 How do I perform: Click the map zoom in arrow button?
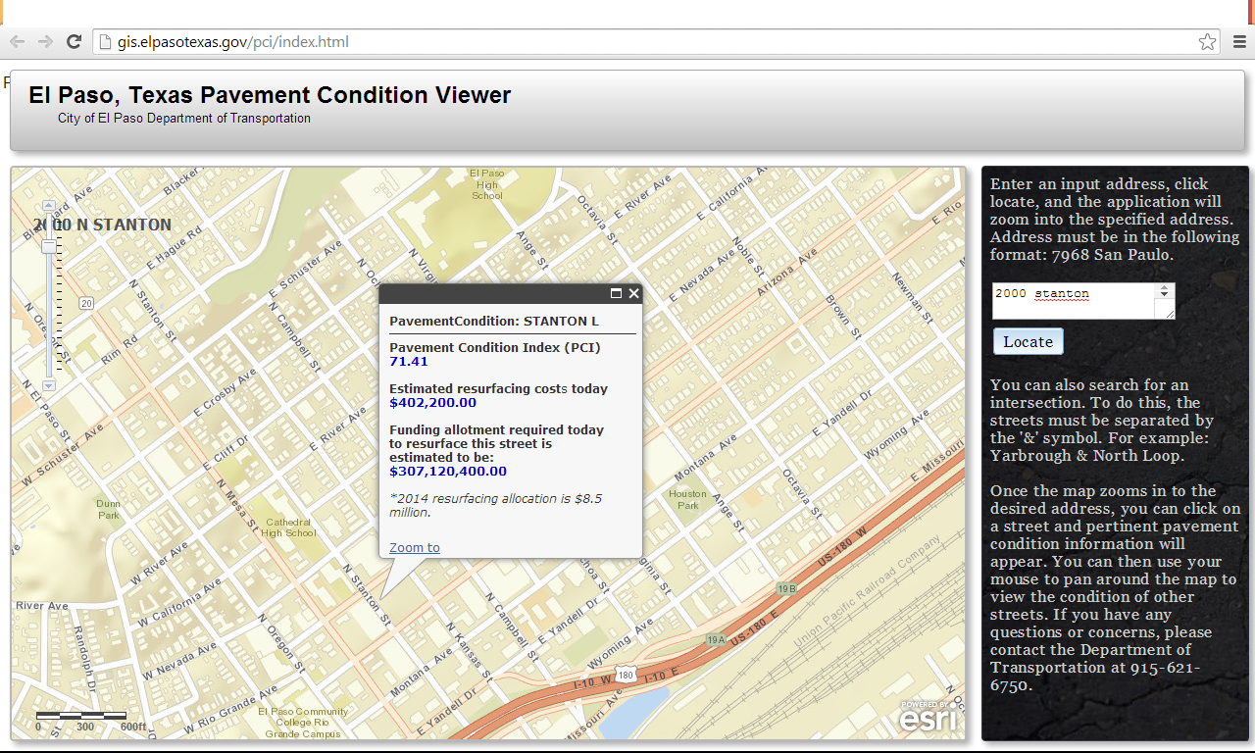pyautogui.click(x=49, y=206)
